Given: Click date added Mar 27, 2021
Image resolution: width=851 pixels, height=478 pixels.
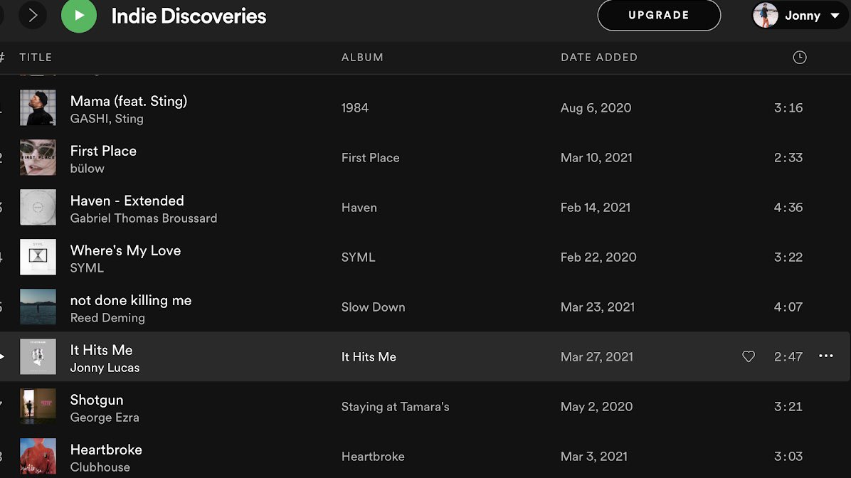Looking at the screenshot, I should click(x=597, y=357).
